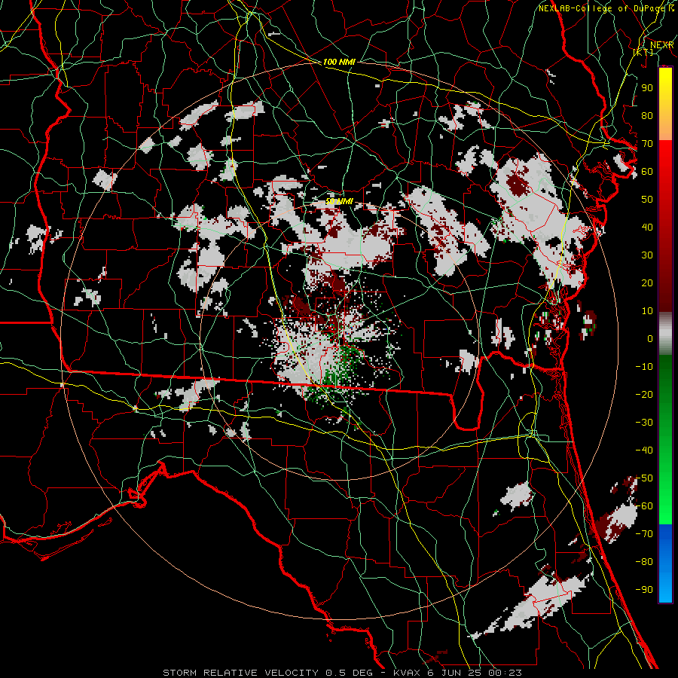This screenshot has height=678, width=678.
Task: Click the 70 knot value on velocity scale
Action: 647,144
